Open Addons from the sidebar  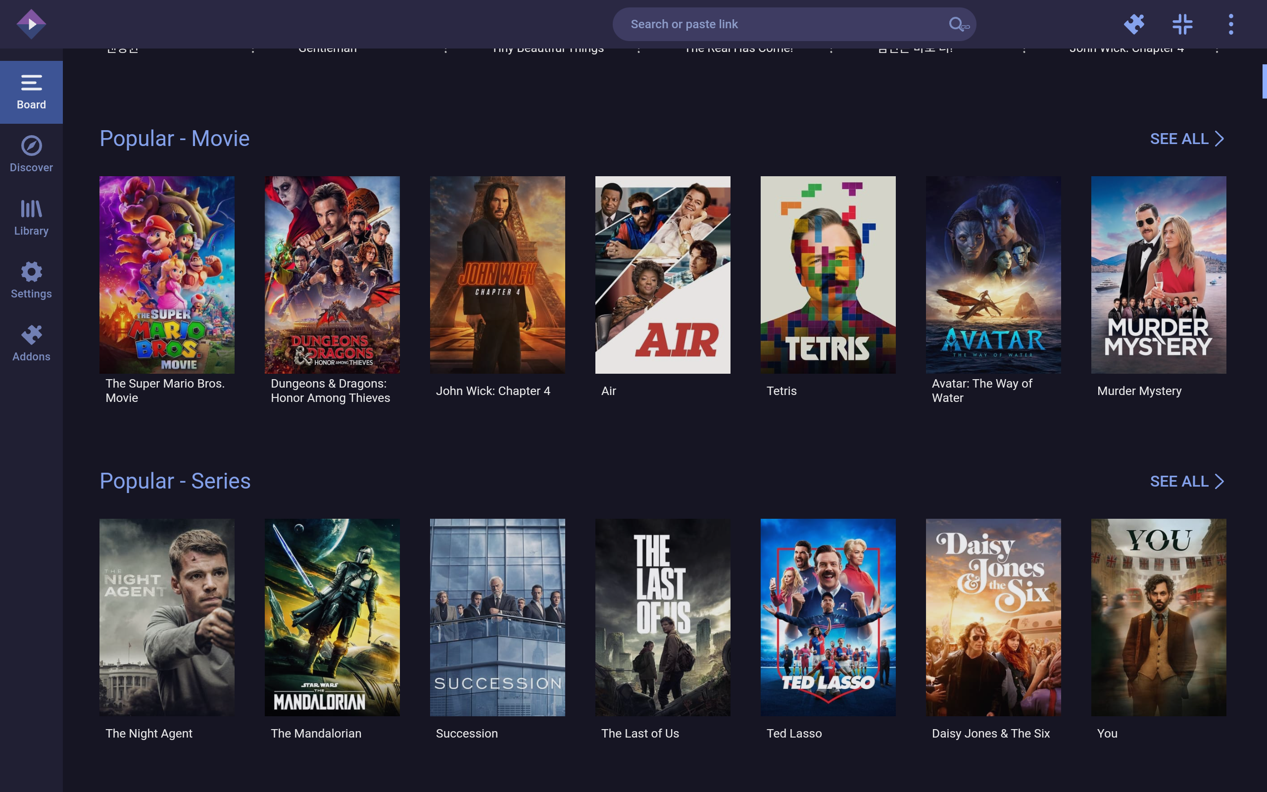point(31,344)
